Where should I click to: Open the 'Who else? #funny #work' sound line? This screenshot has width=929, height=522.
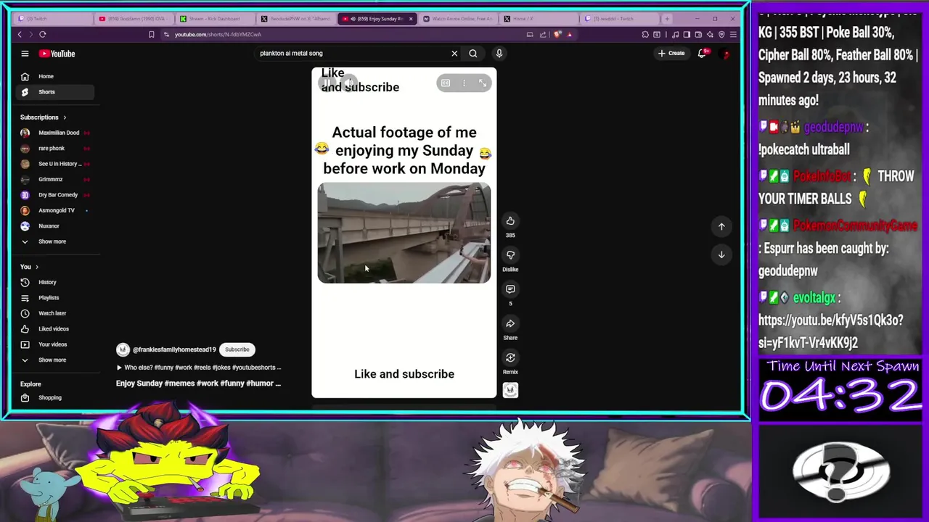[x=198, y=368]
